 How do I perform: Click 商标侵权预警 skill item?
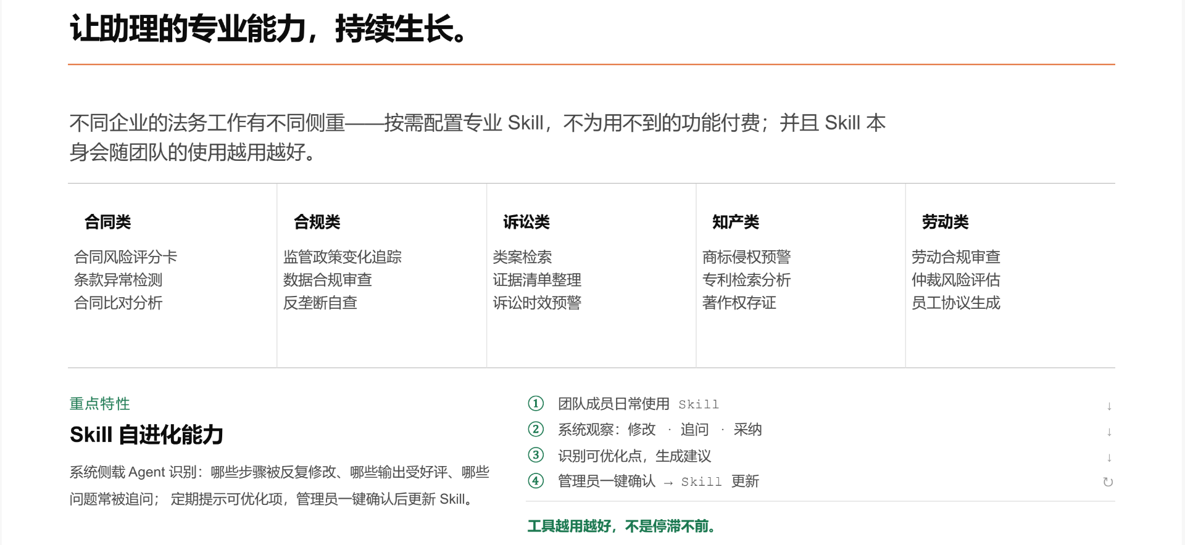point(747,257)
